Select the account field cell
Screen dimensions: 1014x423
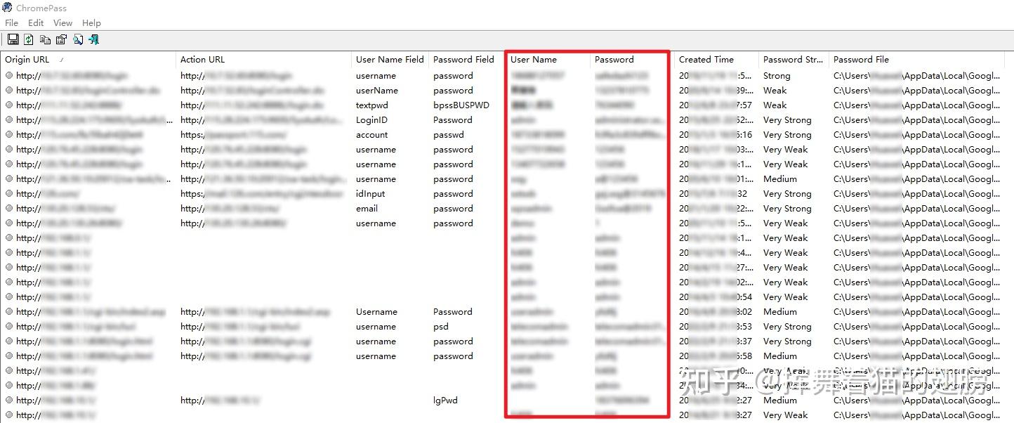372,135
